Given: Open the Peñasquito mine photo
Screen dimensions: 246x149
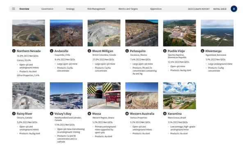Looking at the screenshot, I should pos(142,33).
